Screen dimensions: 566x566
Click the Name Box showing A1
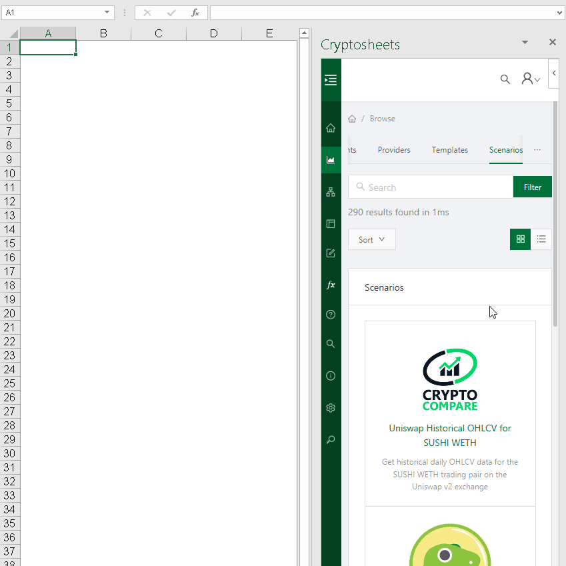(x=53, y=13)
